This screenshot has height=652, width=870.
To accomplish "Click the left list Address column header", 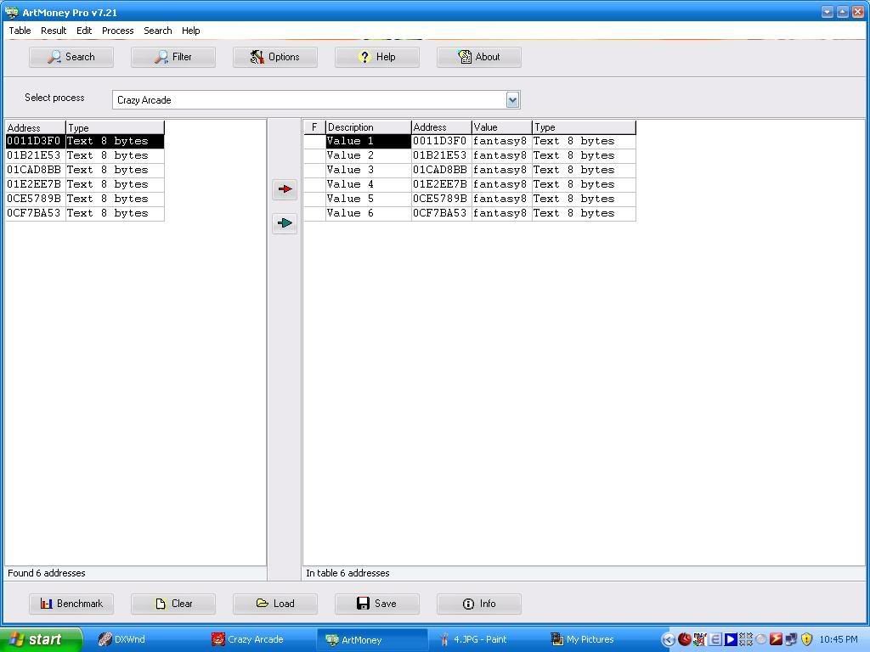I will 36,127.
